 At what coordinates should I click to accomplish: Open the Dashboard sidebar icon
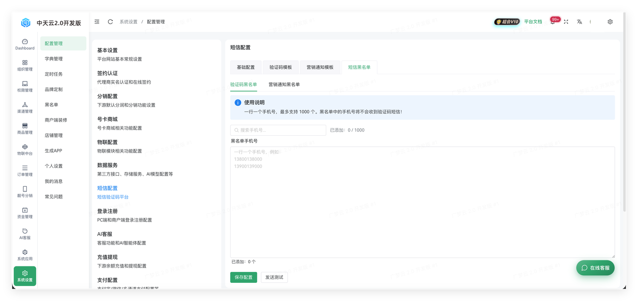(x=25, y=44)
